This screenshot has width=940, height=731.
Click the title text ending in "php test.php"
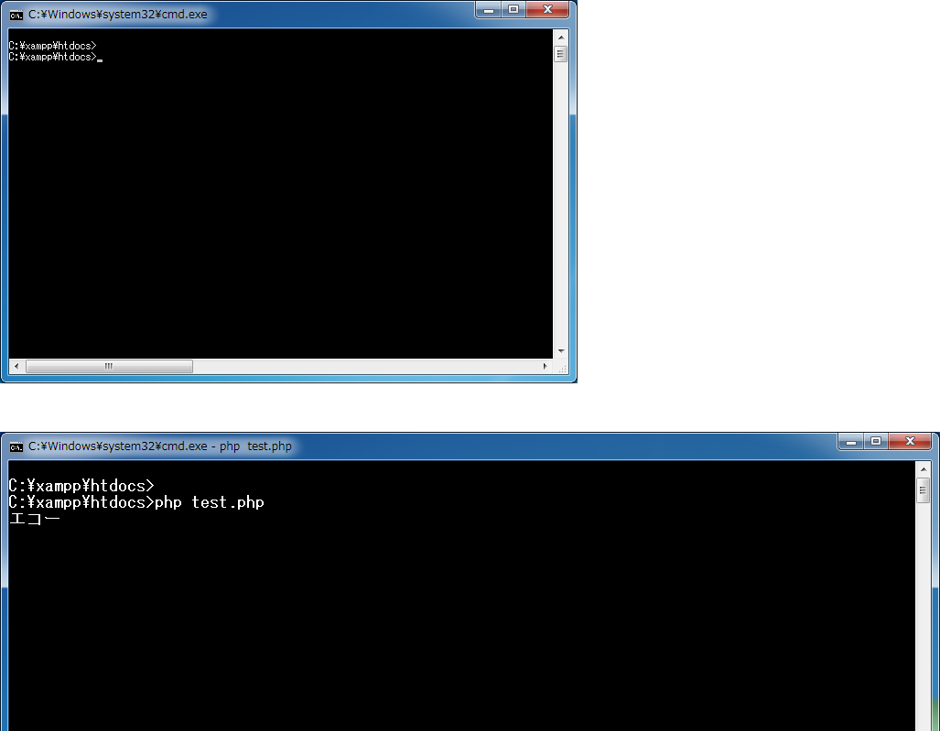(x=160, y=446)
